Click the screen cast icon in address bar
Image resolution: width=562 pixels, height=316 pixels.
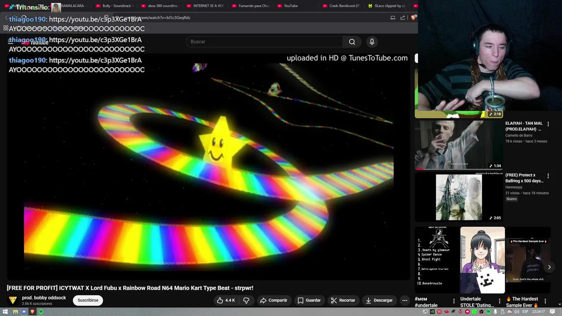pos(393,18)
